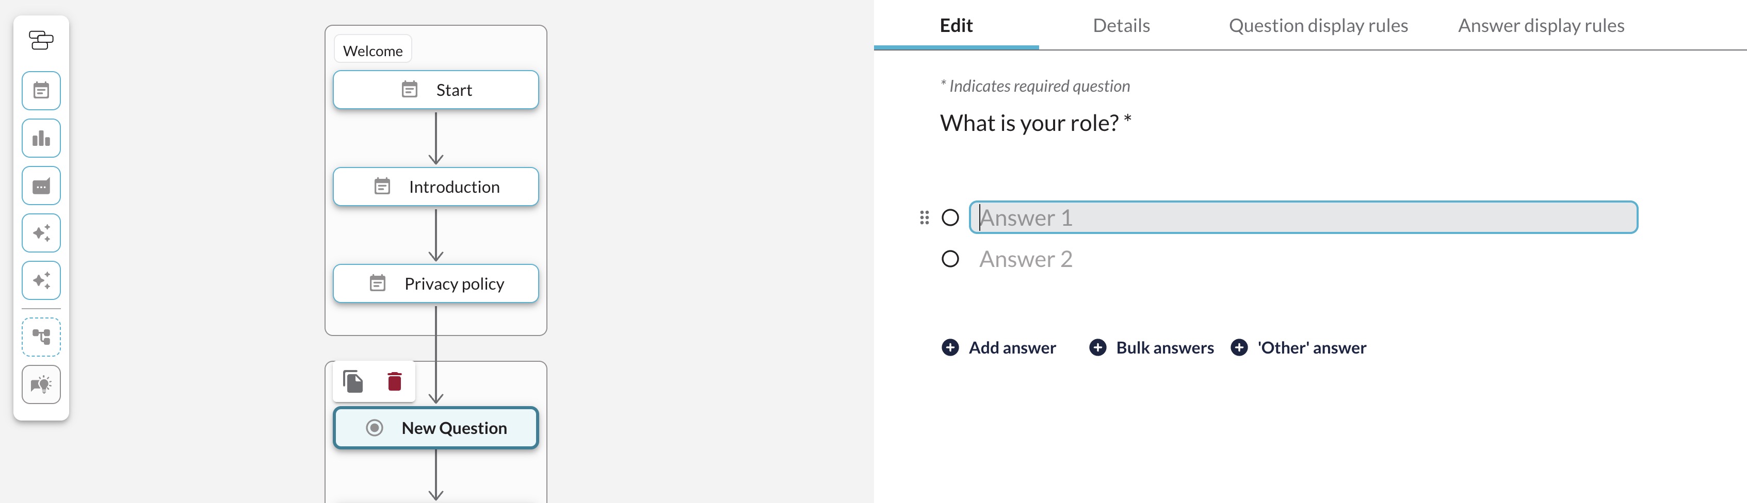
Task: Switch to the Details tab
Action: [x=1121, y=26]
